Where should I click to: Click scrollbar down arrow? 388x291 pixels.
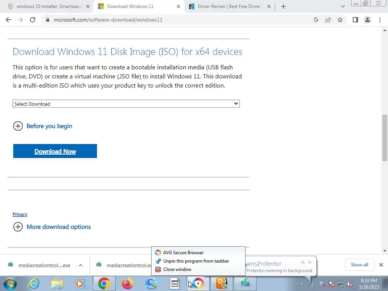385,251
